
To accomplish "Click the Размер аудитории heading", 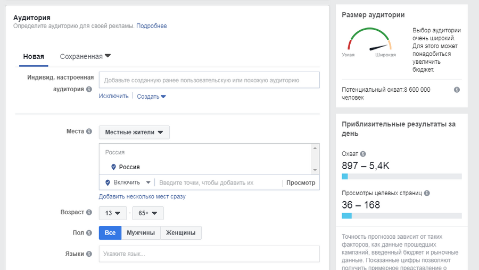I will coord(373,15).
